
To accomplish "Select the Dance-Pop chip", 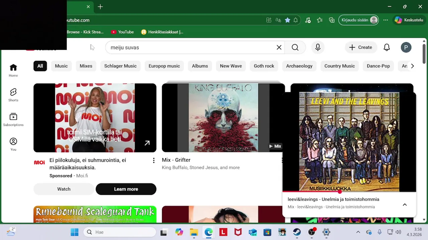I will tap(378, 66).
